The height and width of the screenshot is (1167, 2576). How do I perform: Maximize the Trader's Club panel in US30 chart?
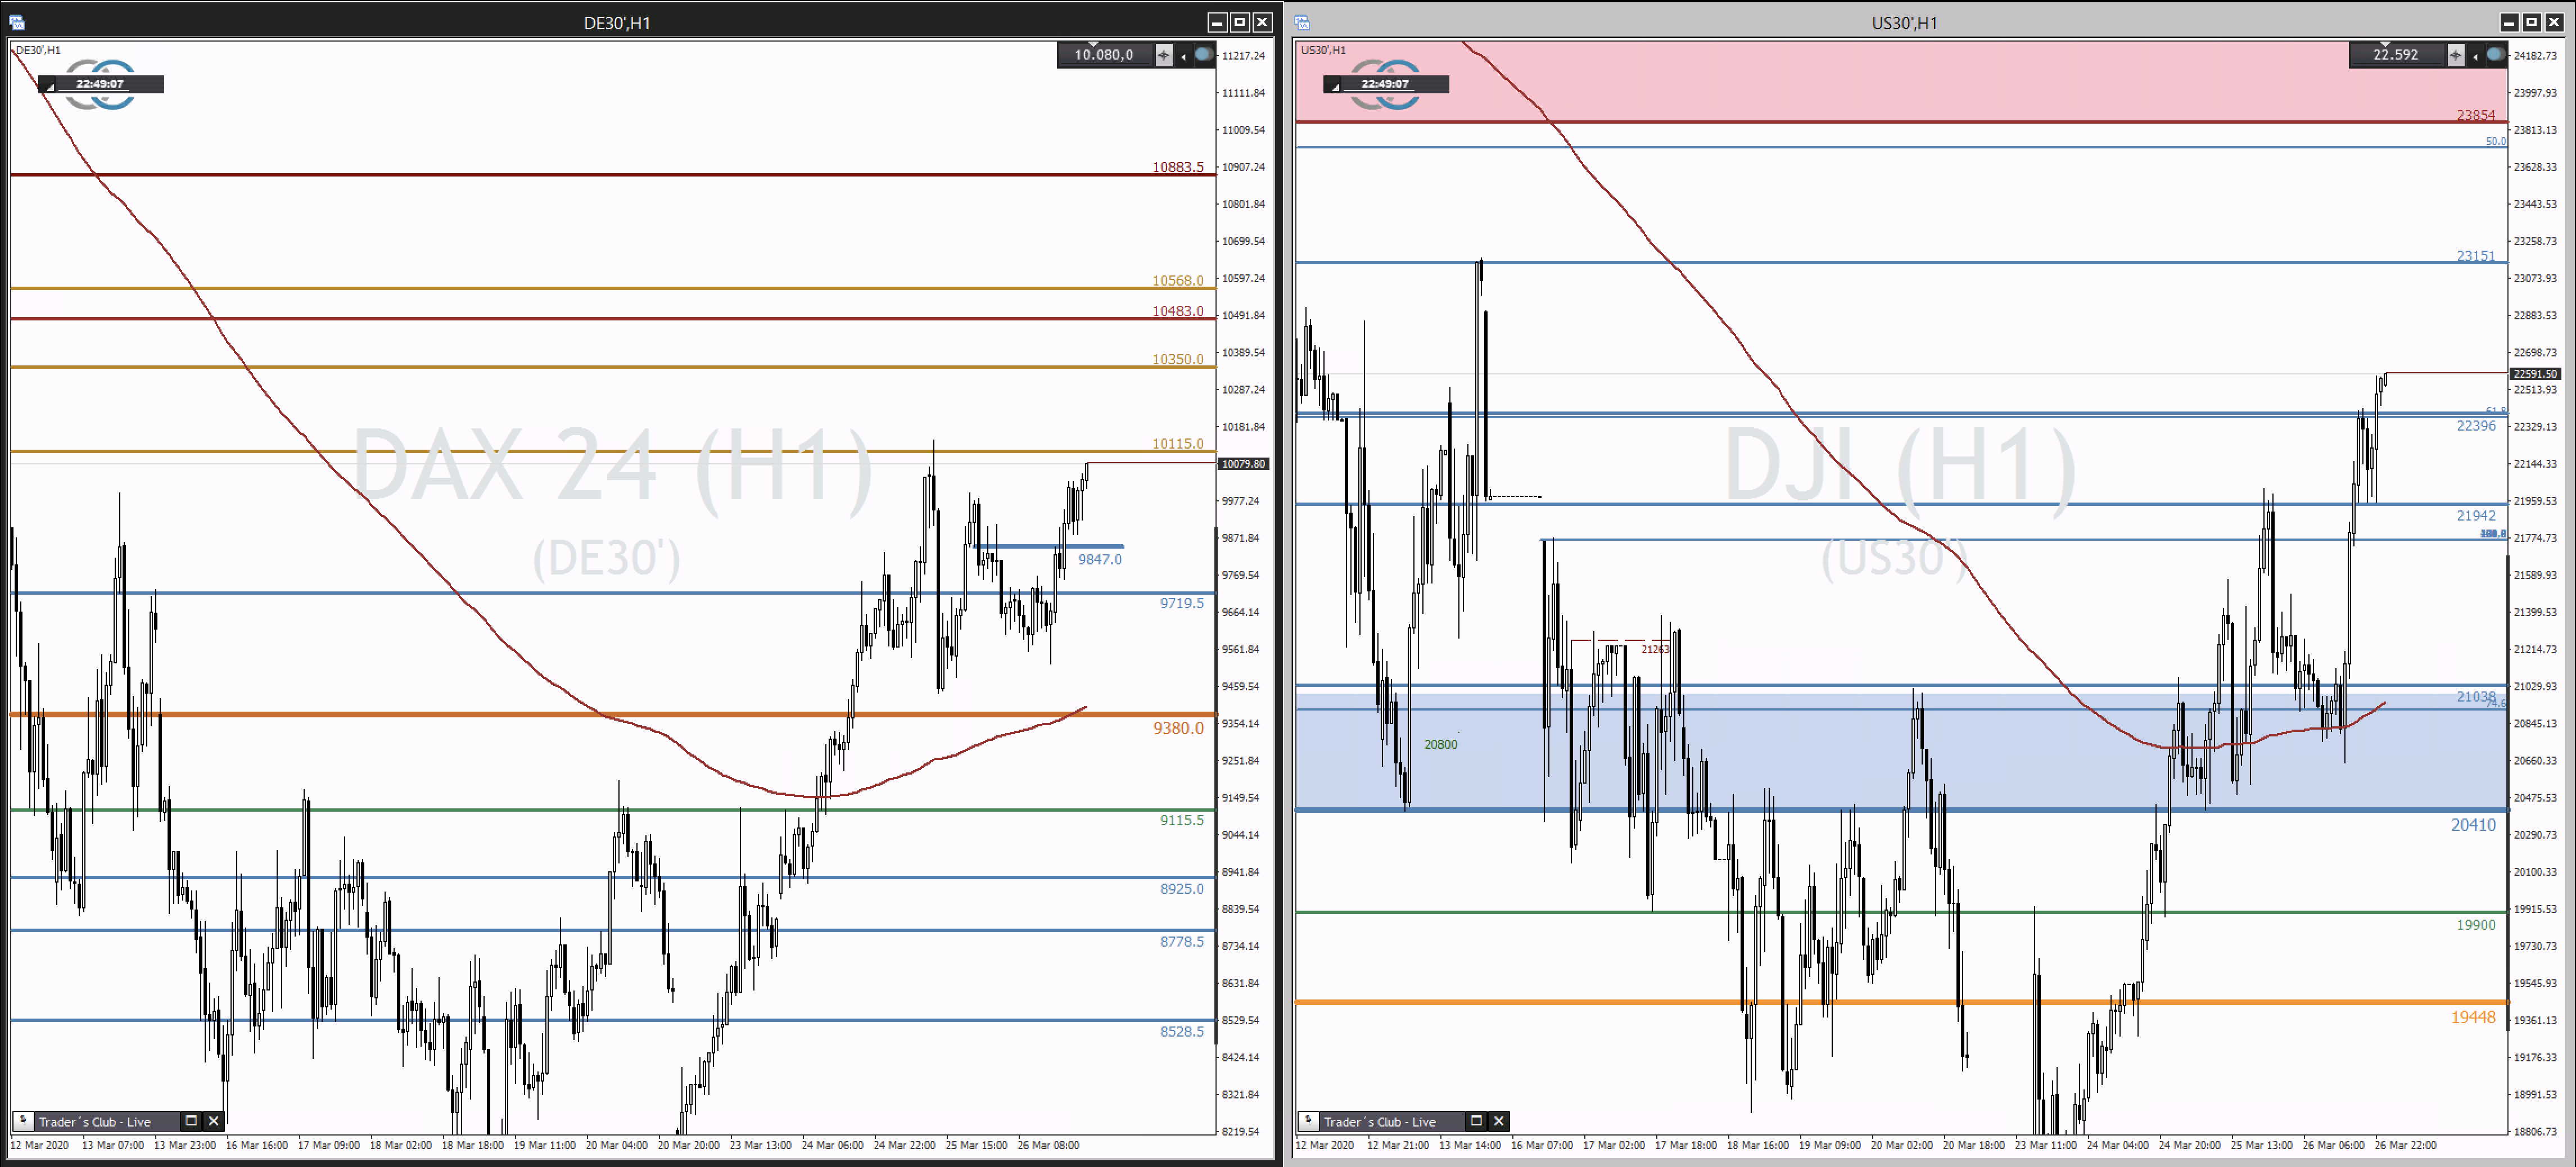point(1475,1121)
